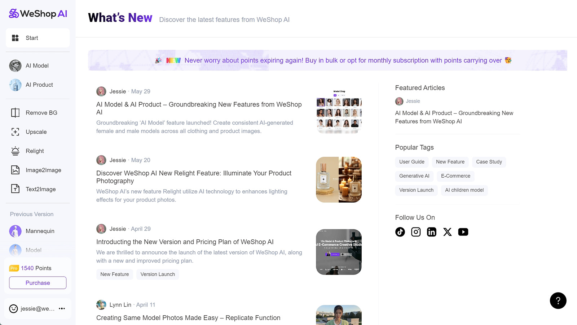Screen dimensions: 577x325
Task: Click the jessie@we… account email
Action: point(38,309)
